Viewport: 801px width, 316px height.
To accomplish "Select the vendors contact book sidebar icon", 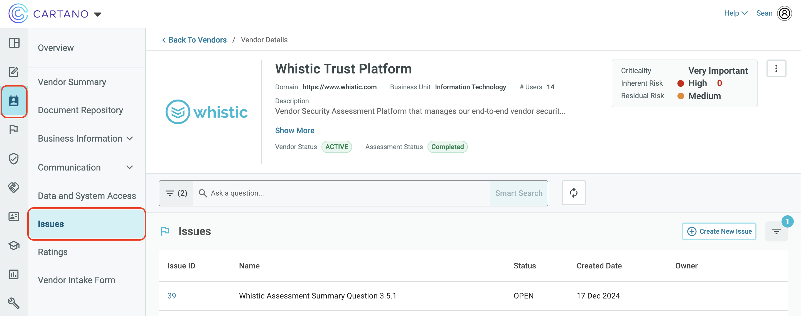I will [x=14, y=101].
